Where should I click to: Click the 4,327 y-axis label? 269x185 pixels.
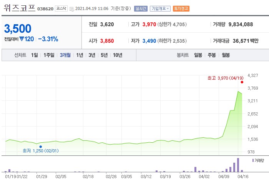253,75
